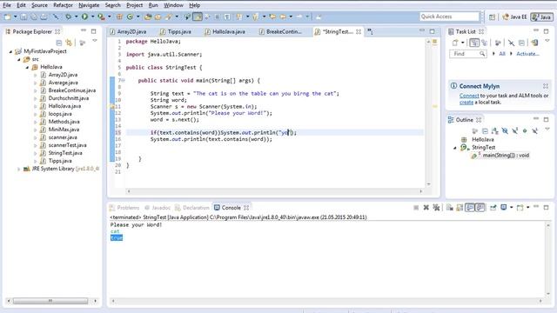Collapse the MyFirstJavaProject tree node
557x313 pixels.
tap(10, 52)
